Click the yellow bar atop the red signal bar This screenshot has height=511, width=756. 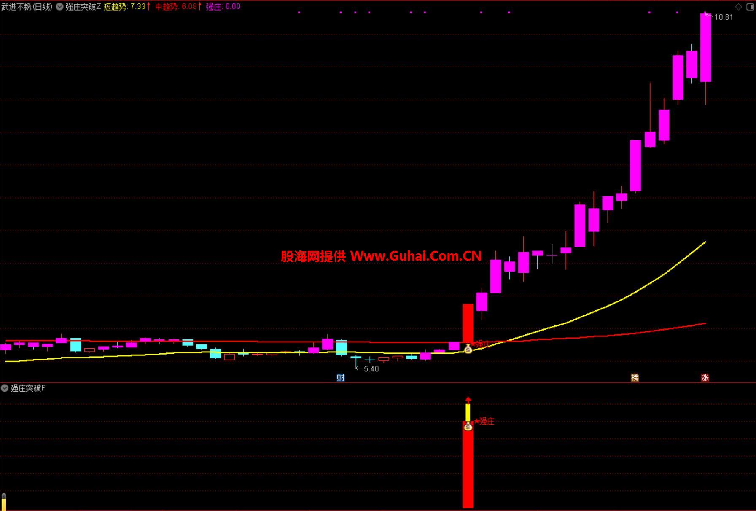coord(468,412)
